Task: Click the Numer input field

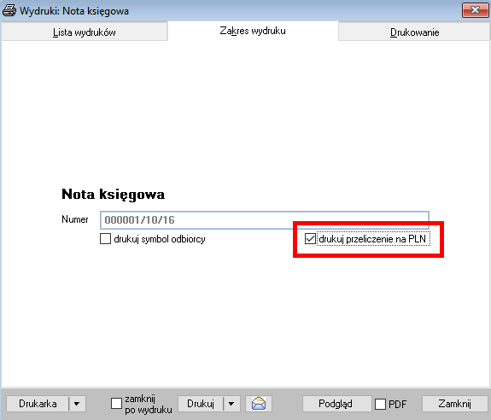Action: [265, 220]
